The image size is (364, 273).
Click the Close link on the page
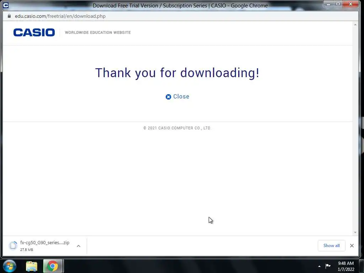tap(177, 97)
